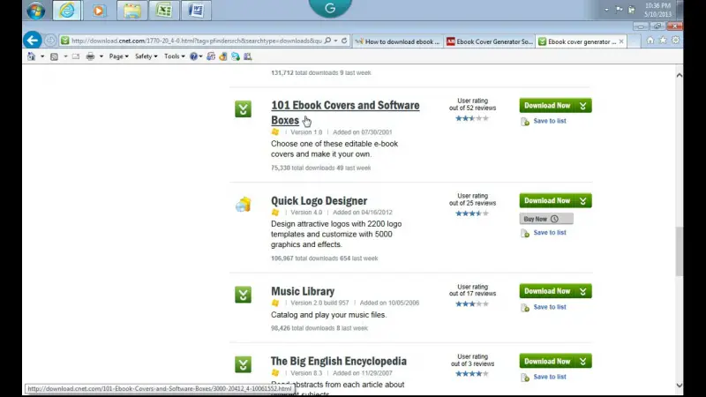Screen dimensions: 706x397
Task: Open Windows Media Player from taskbar
Action: pos(98,10)
